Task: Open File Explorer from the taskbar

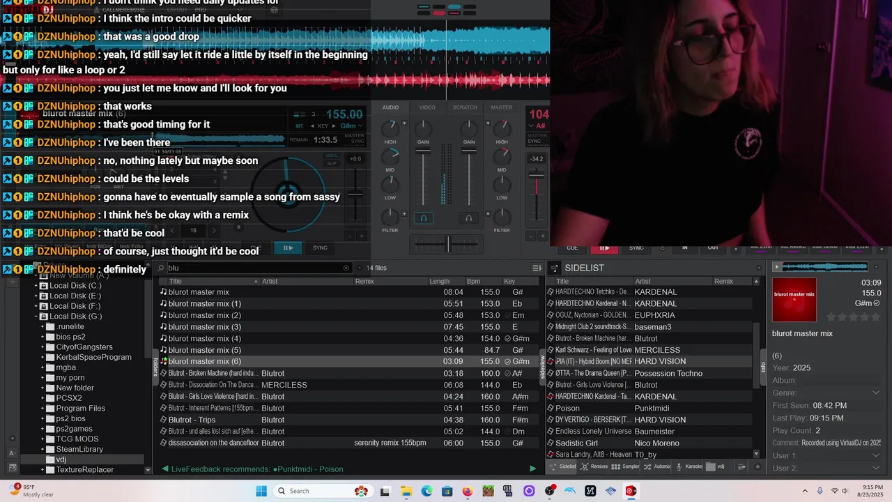Action: 406,491
